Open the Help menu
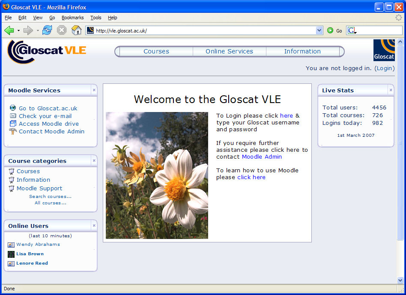406x295 pixels. (112, 18)
